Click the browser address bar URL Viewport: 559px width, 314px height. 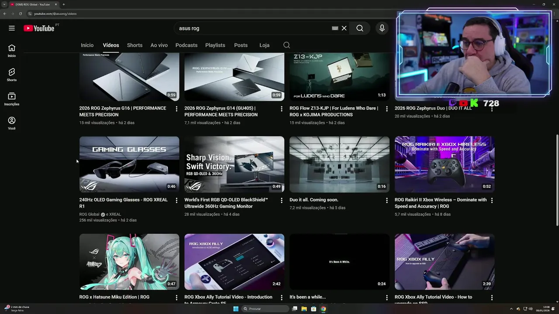(55, 14)
